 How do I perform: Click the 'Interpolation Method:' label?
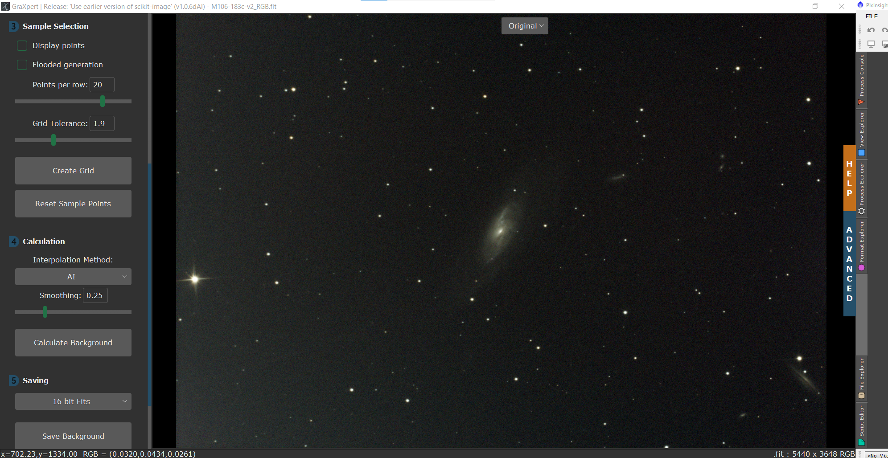point(73,260)
